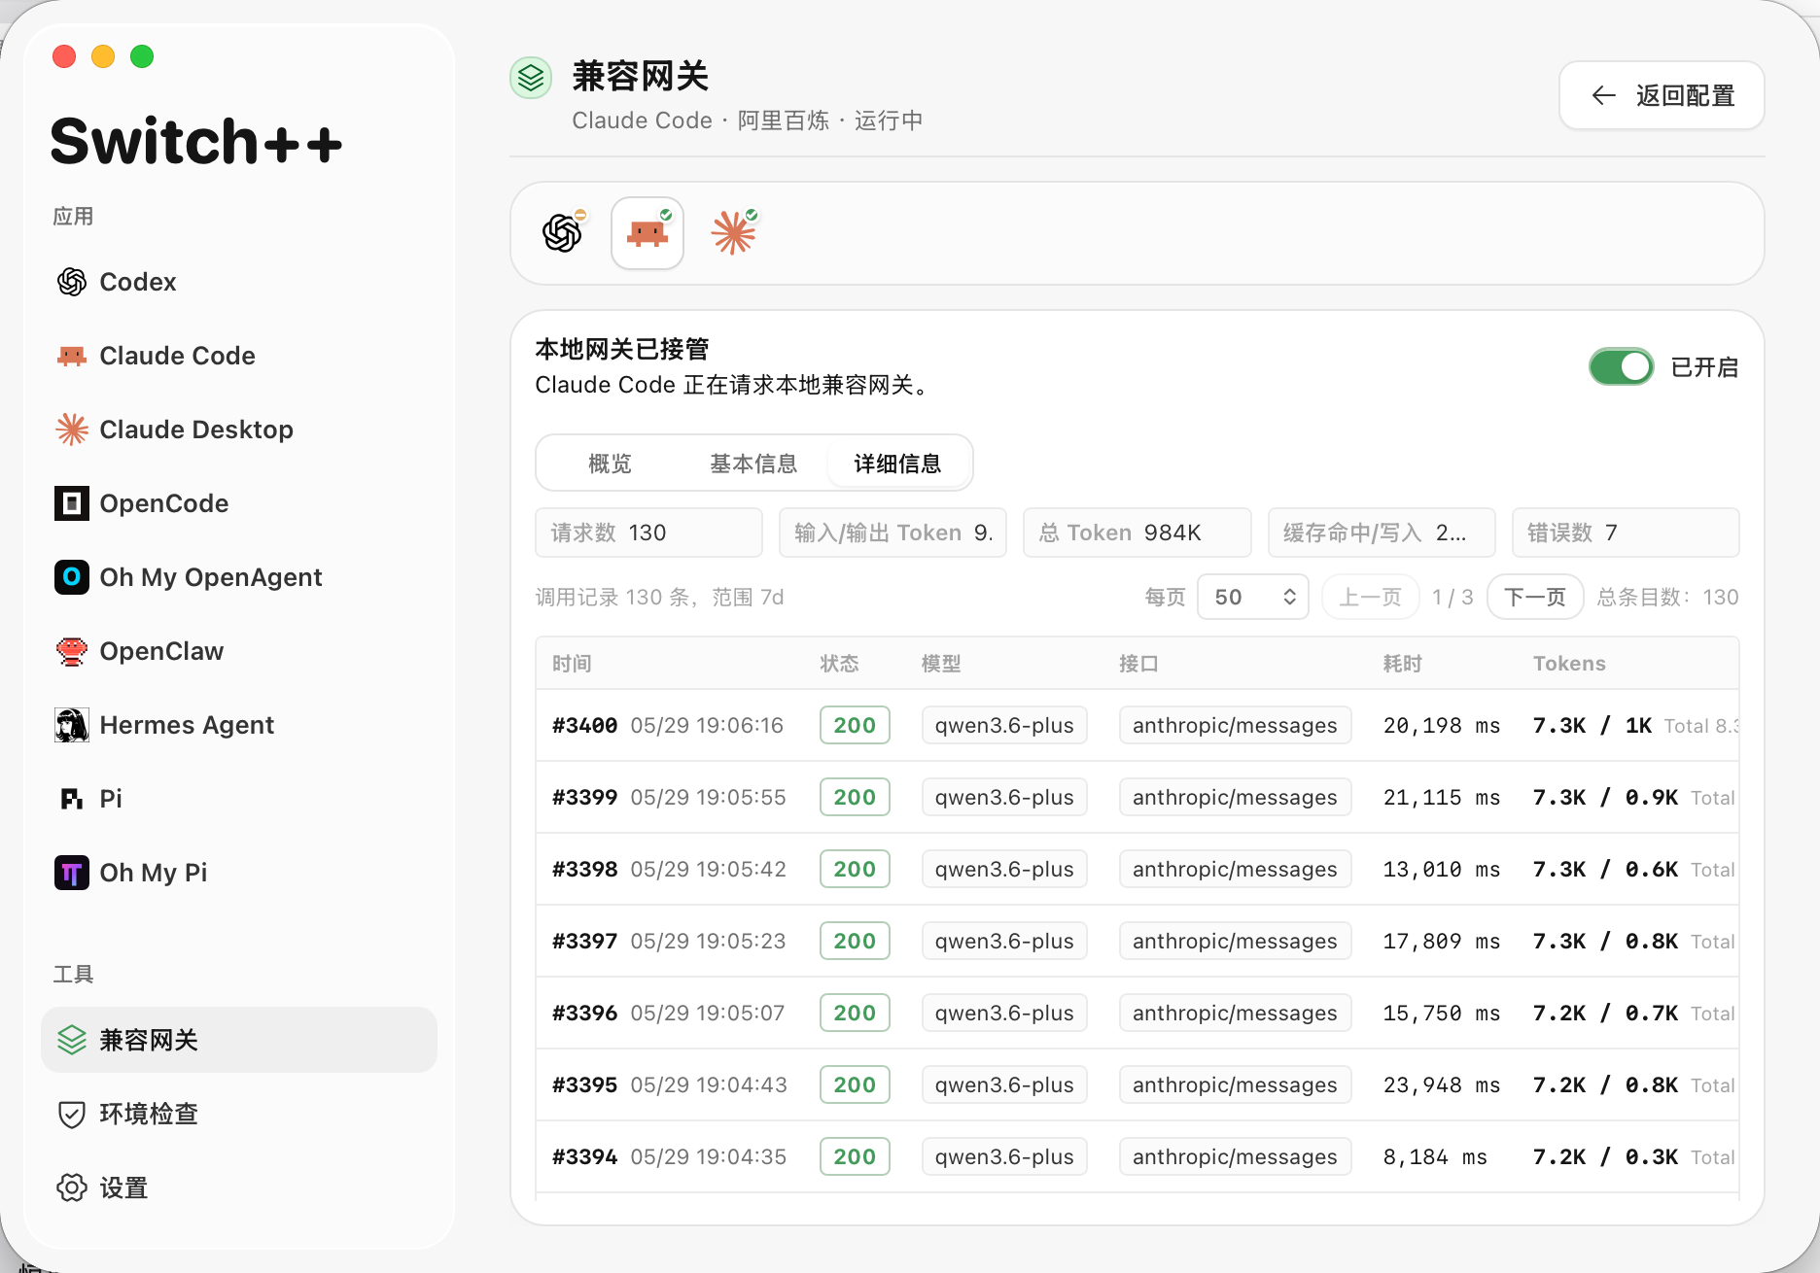1820x1273 pixels.
Task: Click the 总条目数: 130 label
Action: [1667, 597]
